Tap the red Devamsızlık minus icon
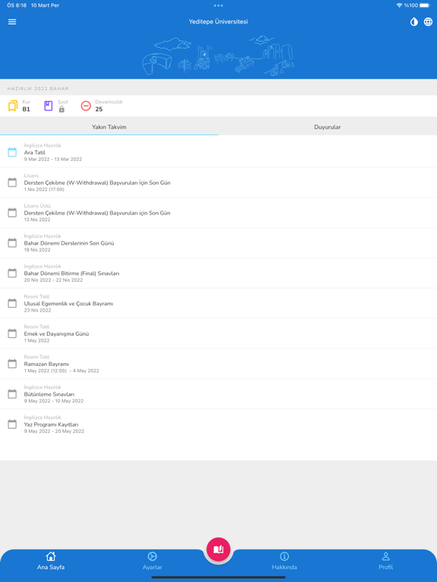The image size is (437, 582). pyautogui.click(x=86, y=106)
